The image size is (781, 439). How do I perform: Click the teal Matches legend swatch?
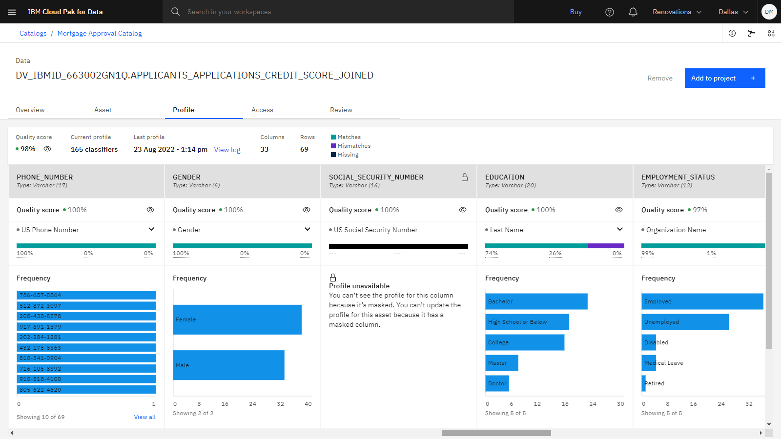pyautogui.click(x=333, y=137)
